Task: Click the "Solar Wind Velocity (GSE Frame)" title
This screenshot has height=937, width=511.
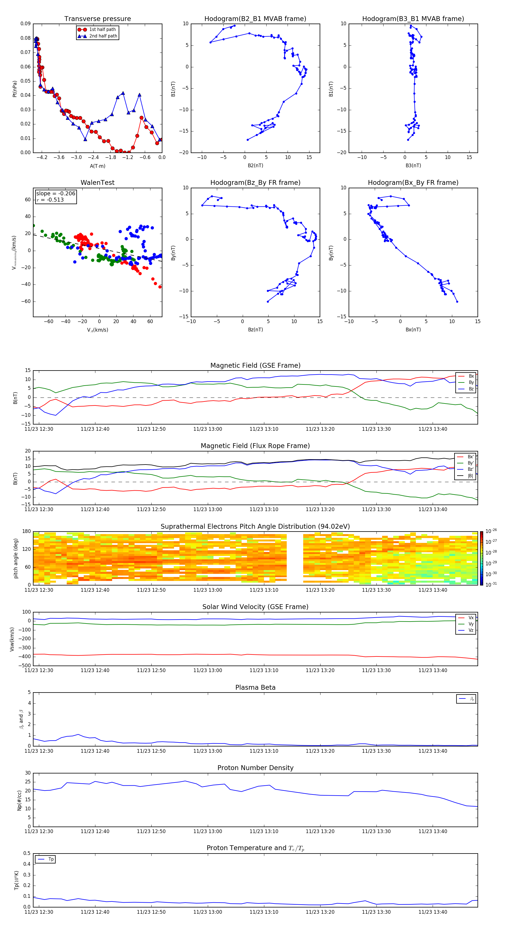Action: tap(255, 607)
